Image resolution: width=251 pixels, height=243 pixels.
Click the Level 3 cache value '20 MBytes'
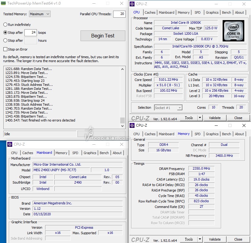click(x=217, y=96)
